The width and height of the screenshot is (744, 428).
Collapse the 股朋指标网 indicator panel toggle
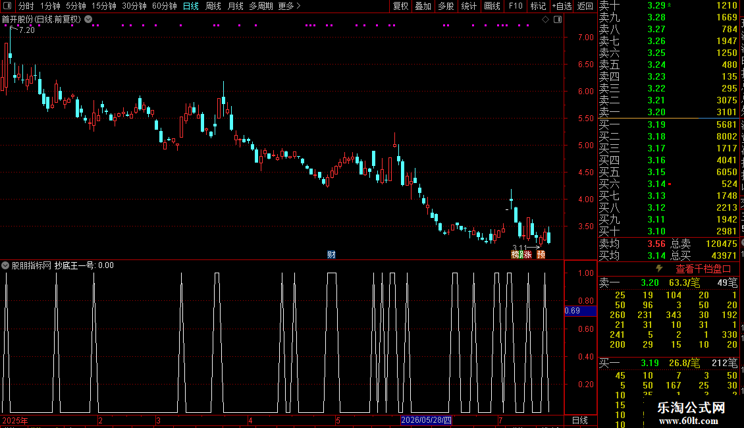pyautogui.click(x=5, y=265)
